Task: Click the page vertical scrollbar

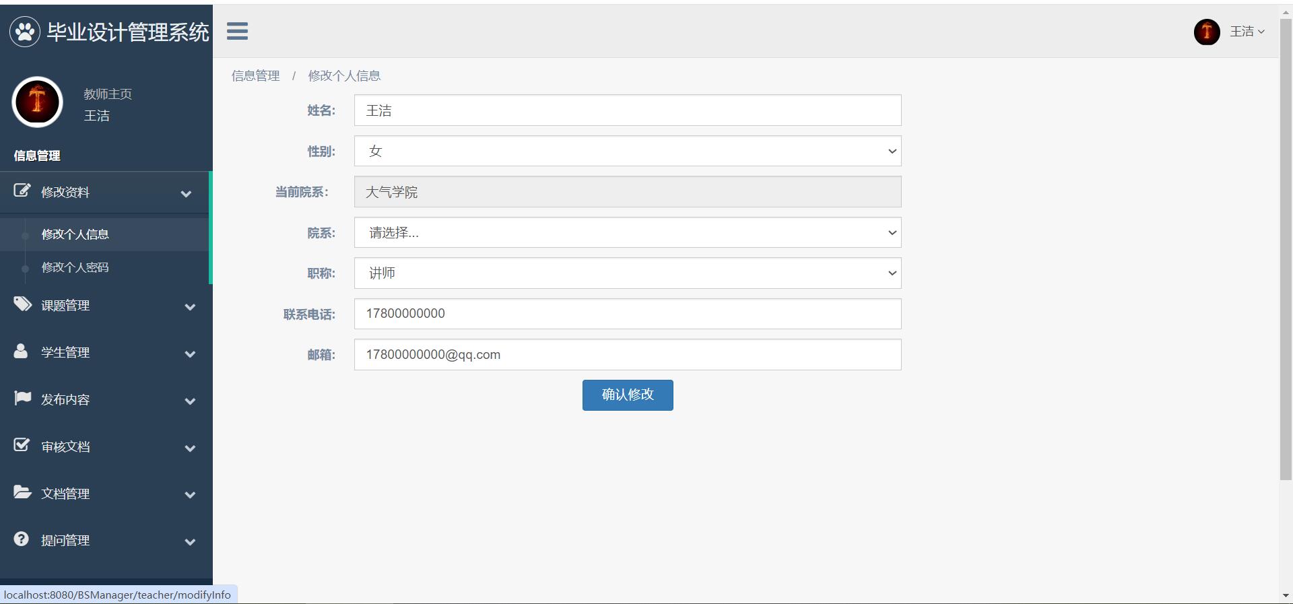Action: pyautogui.click(x=1286, y=249)
